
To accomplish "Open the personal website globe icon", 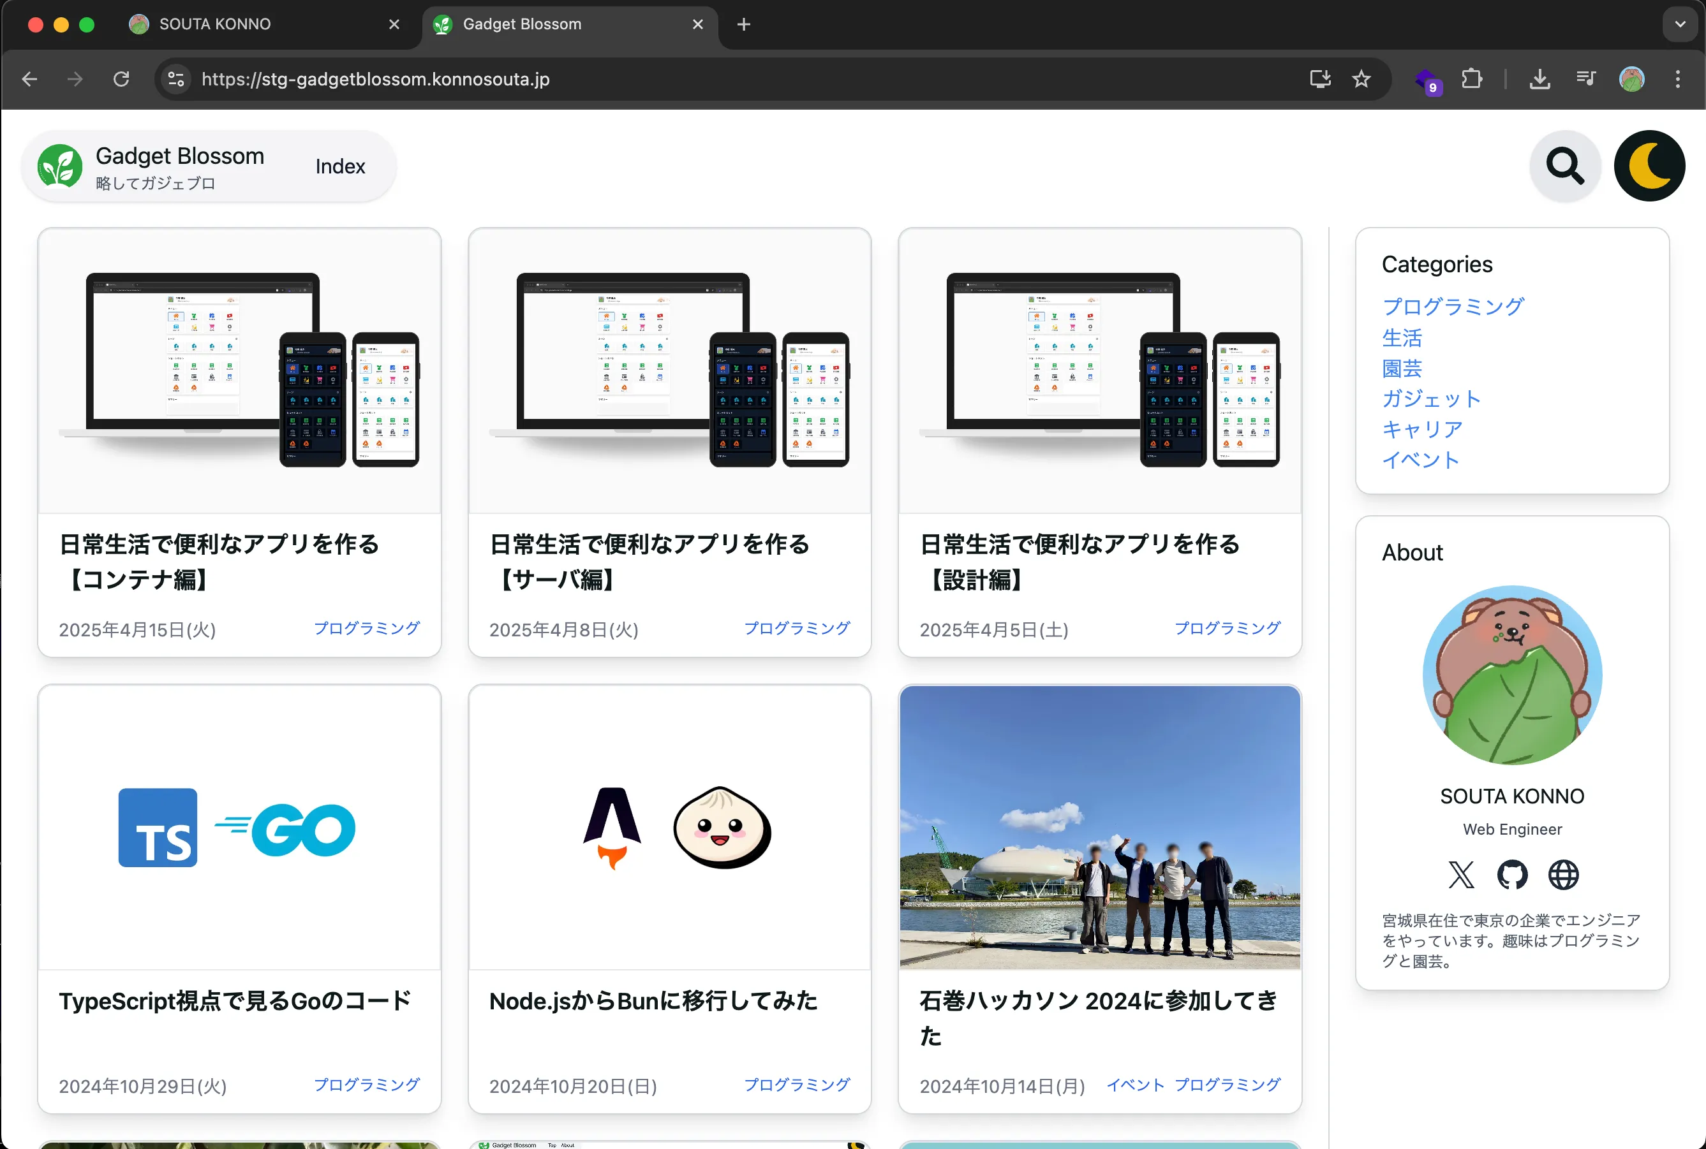I will pos(1564,875).
